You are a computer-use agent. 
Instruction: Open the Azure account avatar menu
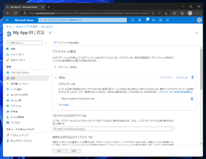pos(199,20)
